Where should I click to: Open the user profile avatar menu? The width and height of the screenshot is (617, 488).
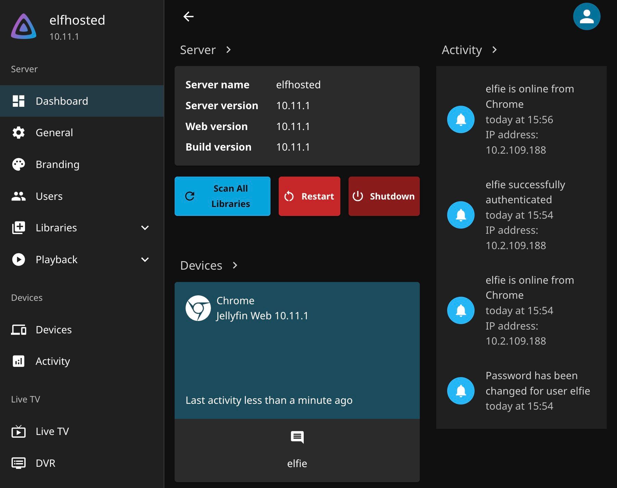(x=587, y=16)
